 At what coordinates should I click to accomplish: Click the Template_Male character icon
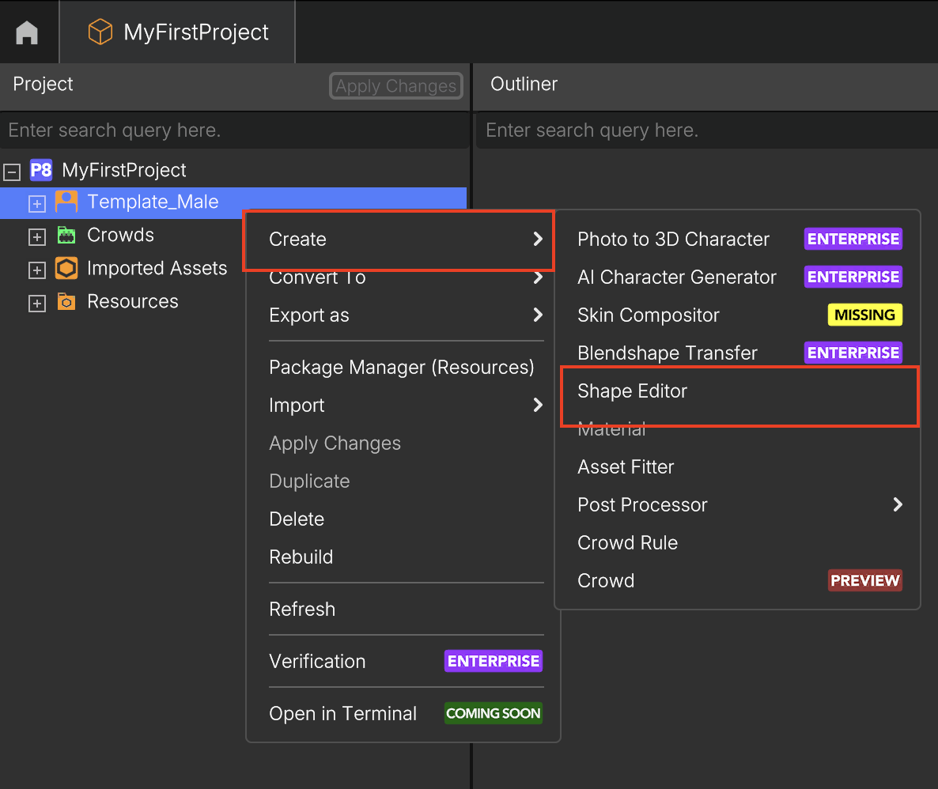(66, 202)
